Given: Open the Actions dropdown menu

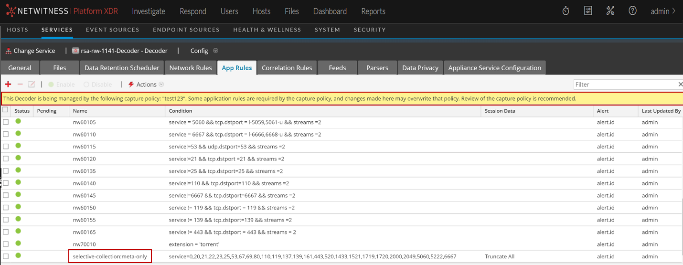Looking at the screenshot, I should (146, 85).
